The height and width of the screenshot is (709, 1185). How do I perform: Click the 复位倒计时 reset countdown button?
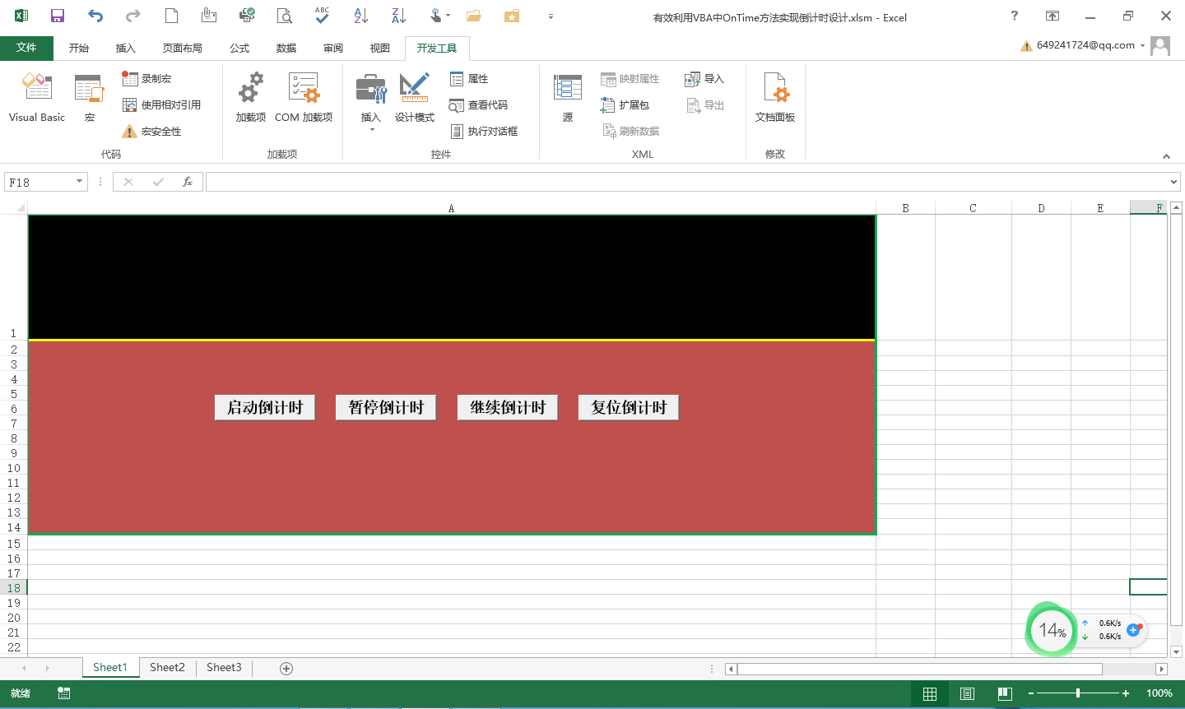point(629,407)
